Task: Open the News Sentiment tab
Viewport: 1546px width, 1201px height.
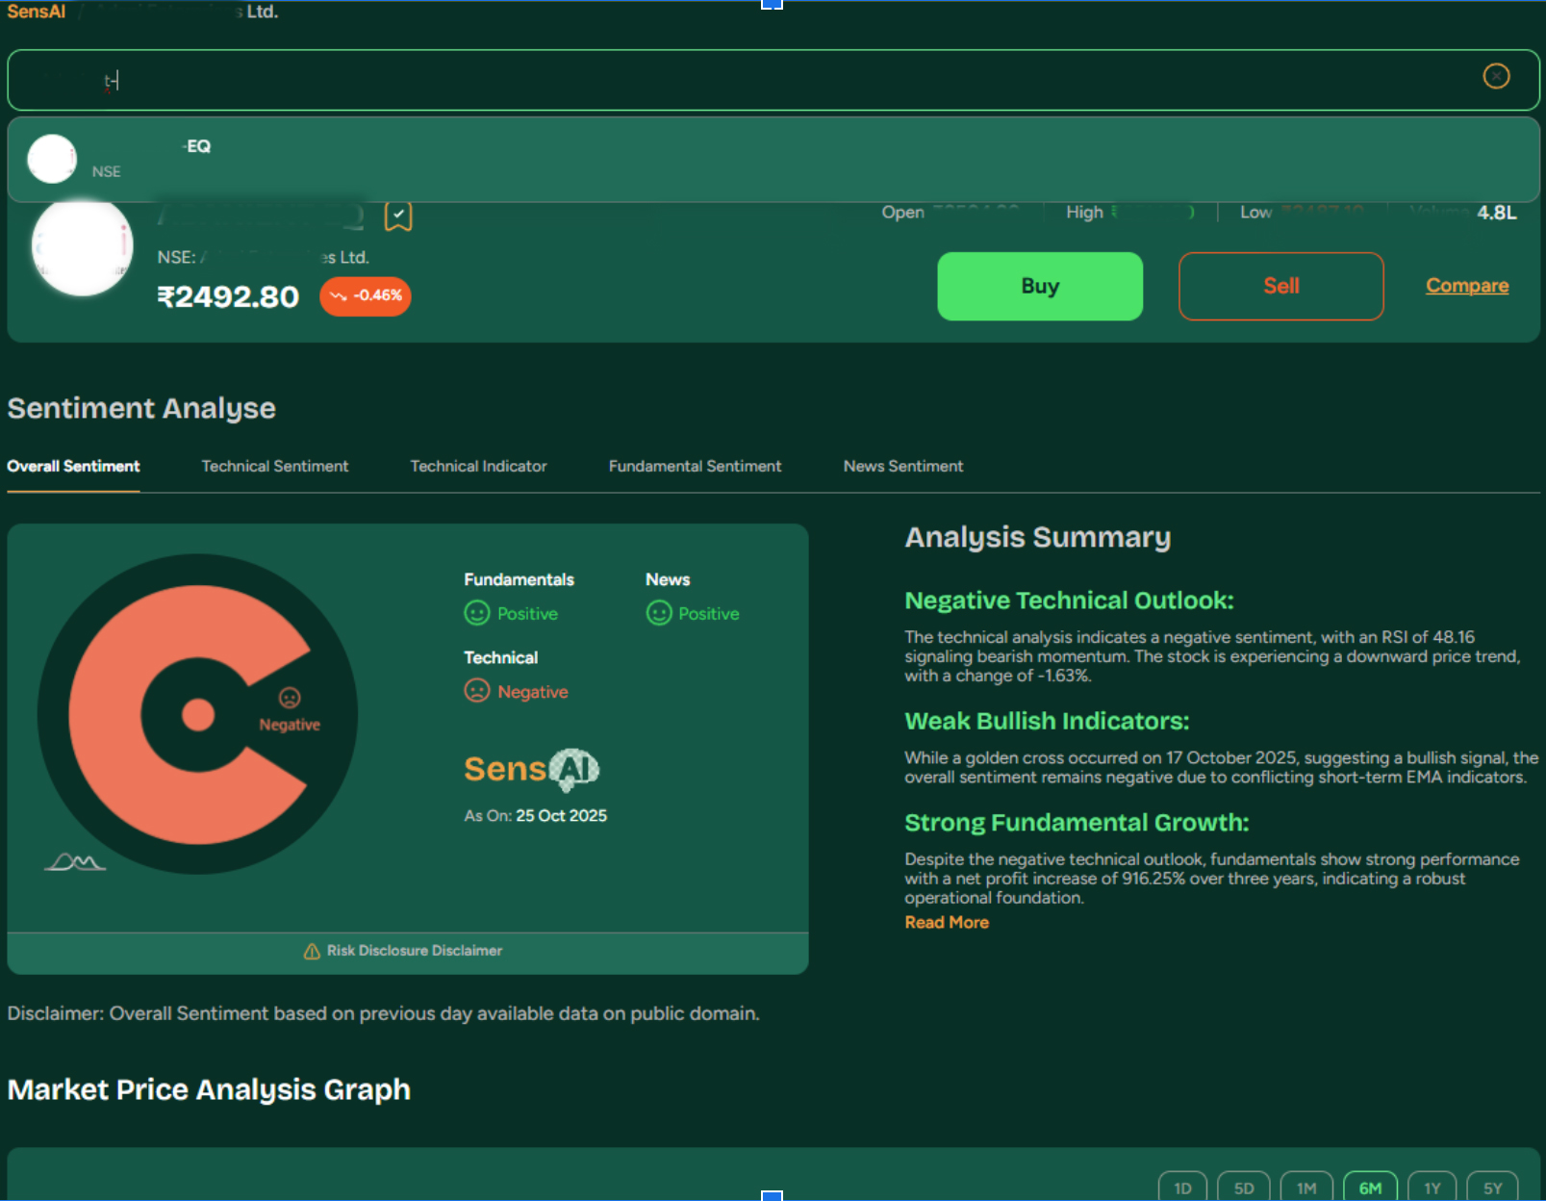Action: (902, 466)
